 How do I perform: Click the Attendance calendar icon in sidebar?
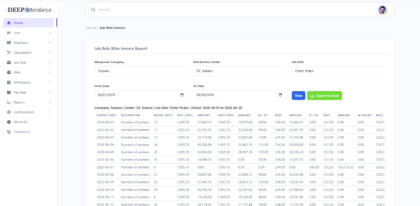pos(9,83)
